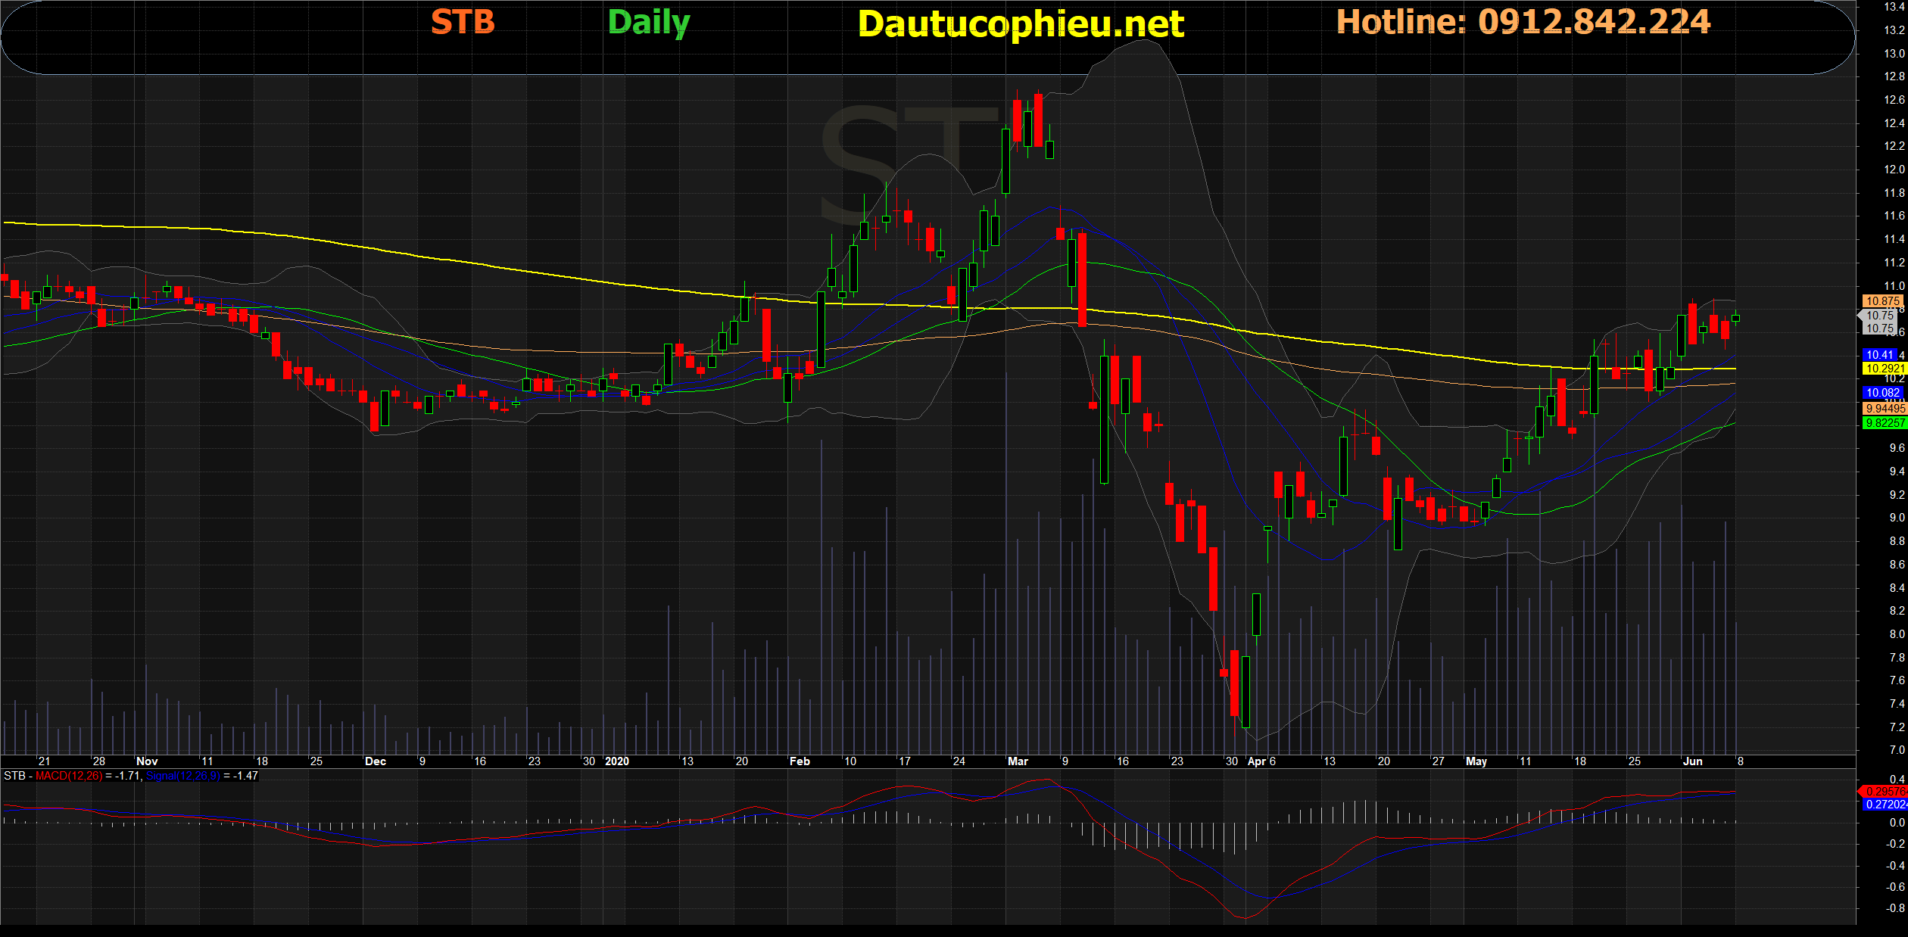Click the 2020 year marker on timeline
The width and height of the screenshot is (1908, 937).
coord(617,761)
